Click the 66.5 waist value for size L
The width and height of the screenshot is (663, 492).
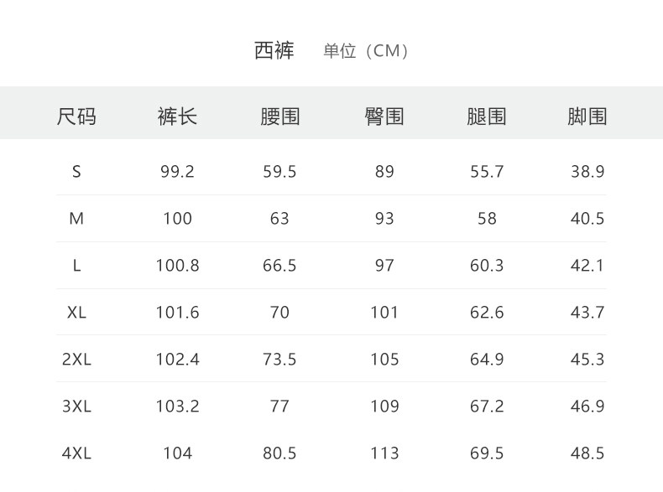279,266
